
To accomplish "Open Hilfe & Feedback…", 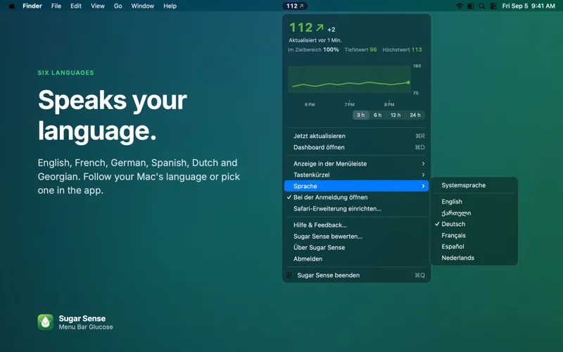I will pyautogui.click(x=356, y=225).
